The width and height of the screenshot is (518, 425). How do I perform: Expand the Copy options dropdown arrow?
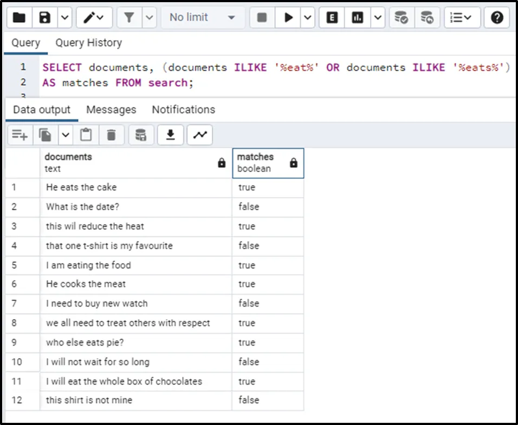(64, 135)
